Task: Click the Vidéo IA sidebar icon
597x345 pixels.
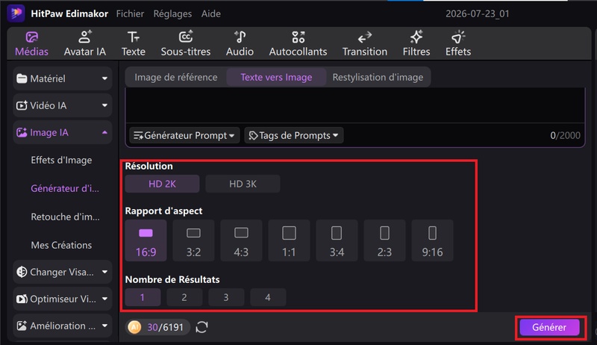Action: [22, 105]
